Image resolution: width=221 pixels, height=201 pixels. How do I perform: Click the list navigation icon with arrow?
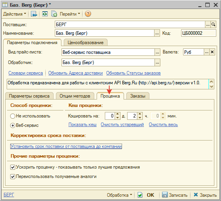pos(34,14)
